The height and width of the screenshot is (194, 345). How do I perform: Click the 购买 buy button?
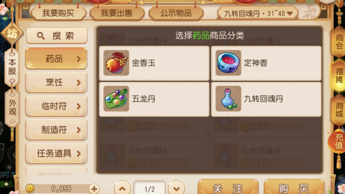click(x=294, y=188)
